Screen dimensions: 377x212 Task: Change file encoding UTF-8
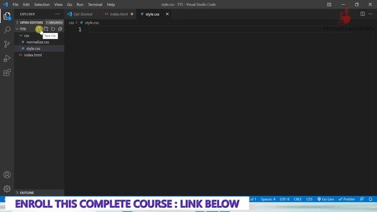click(x=285, y=199)
